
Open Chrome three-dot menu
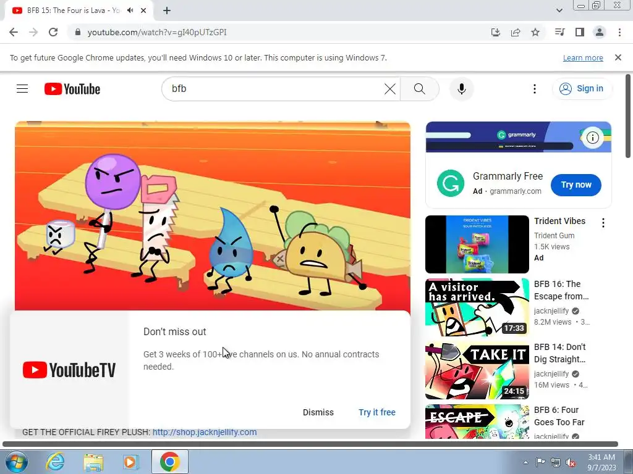pos(619,32)
